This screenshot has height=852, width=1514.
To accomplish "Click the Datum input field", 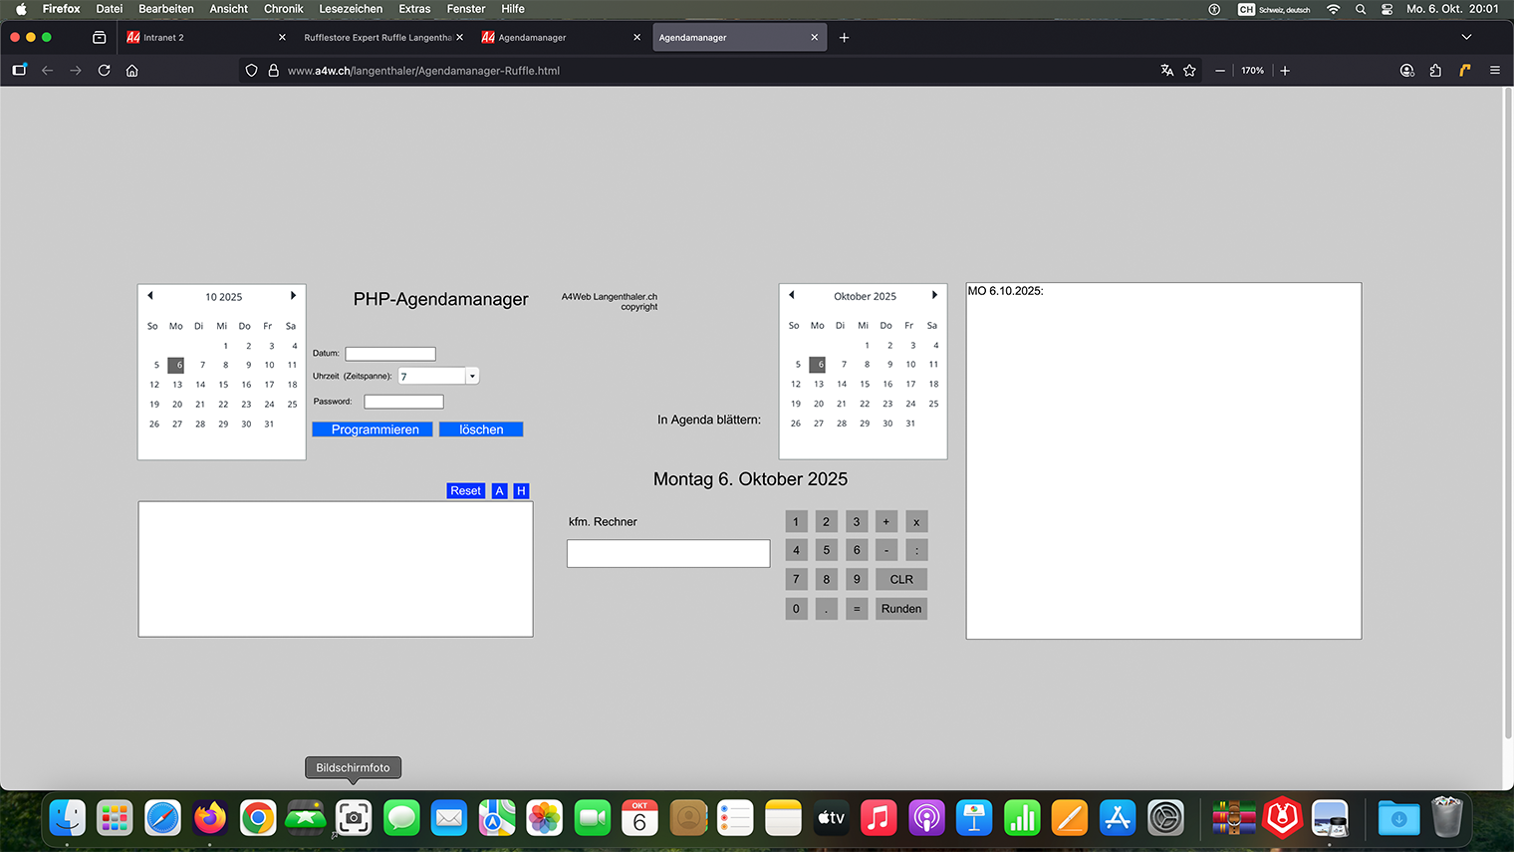I will click(390, 354).
